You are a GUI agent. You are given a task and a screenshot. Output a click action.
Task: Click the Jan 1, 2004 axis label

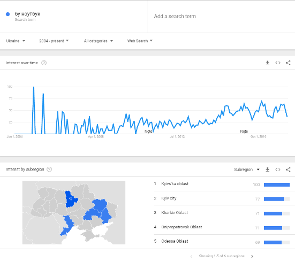[14, 137]
